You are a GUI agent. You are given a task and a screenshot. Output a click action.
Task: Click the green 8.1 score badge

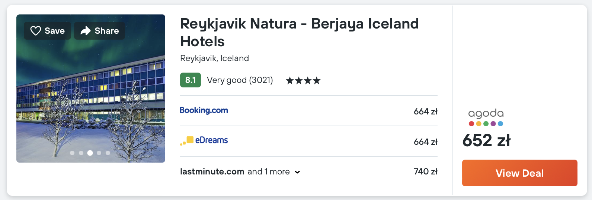(191, 80)
